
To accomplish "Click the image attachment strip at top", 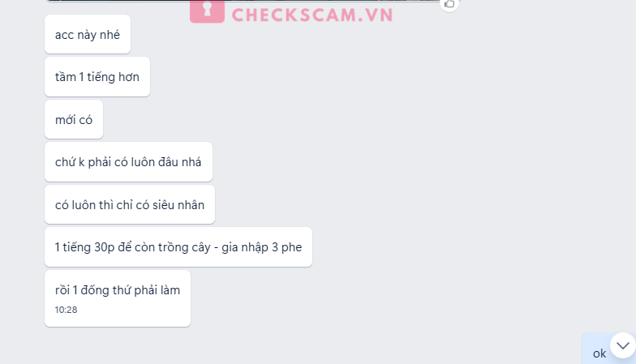I will (x=243, y=1).
